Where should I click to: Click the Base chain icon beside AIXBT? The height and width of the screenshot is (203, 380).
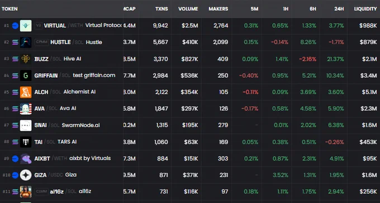(15, 159)
